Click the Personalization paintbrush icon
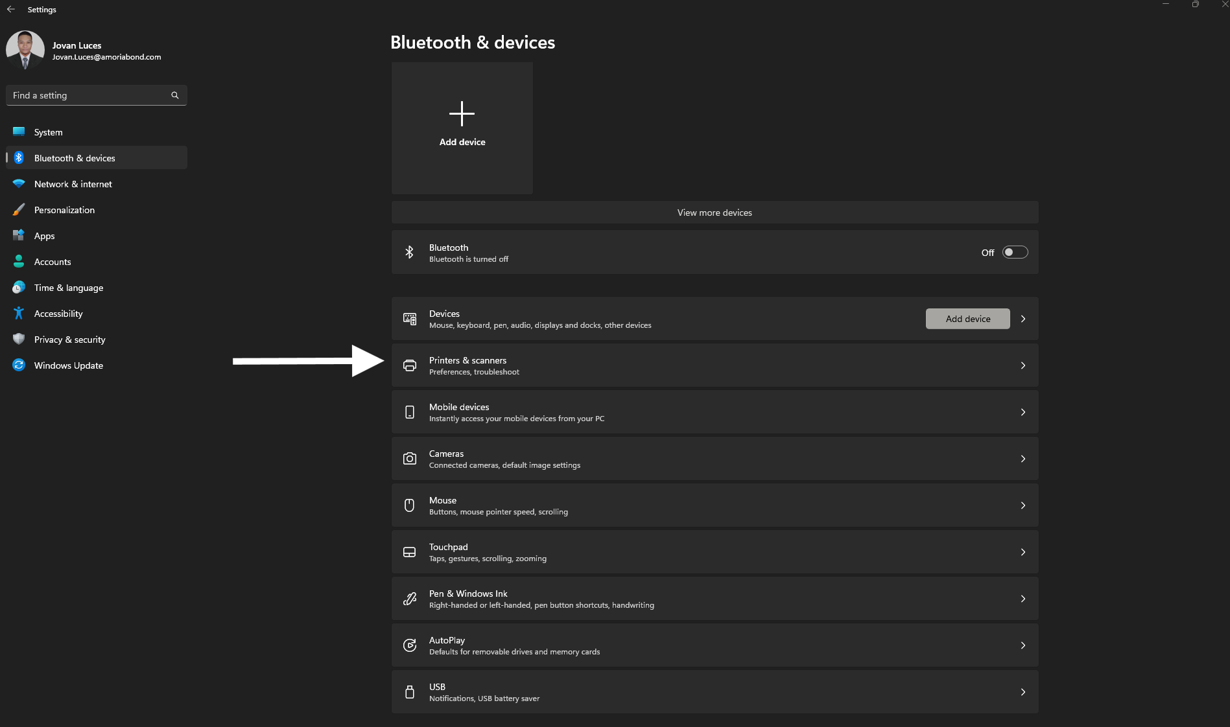1230x727 pixels. click(19, 210)
